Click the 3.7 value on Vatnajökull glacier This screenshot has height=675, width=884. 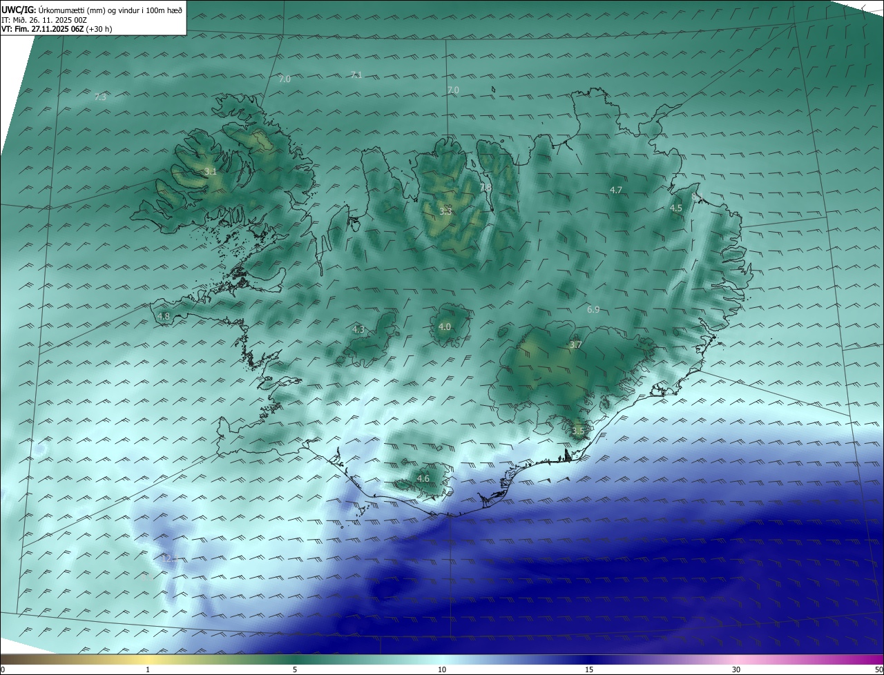point(576,344)
